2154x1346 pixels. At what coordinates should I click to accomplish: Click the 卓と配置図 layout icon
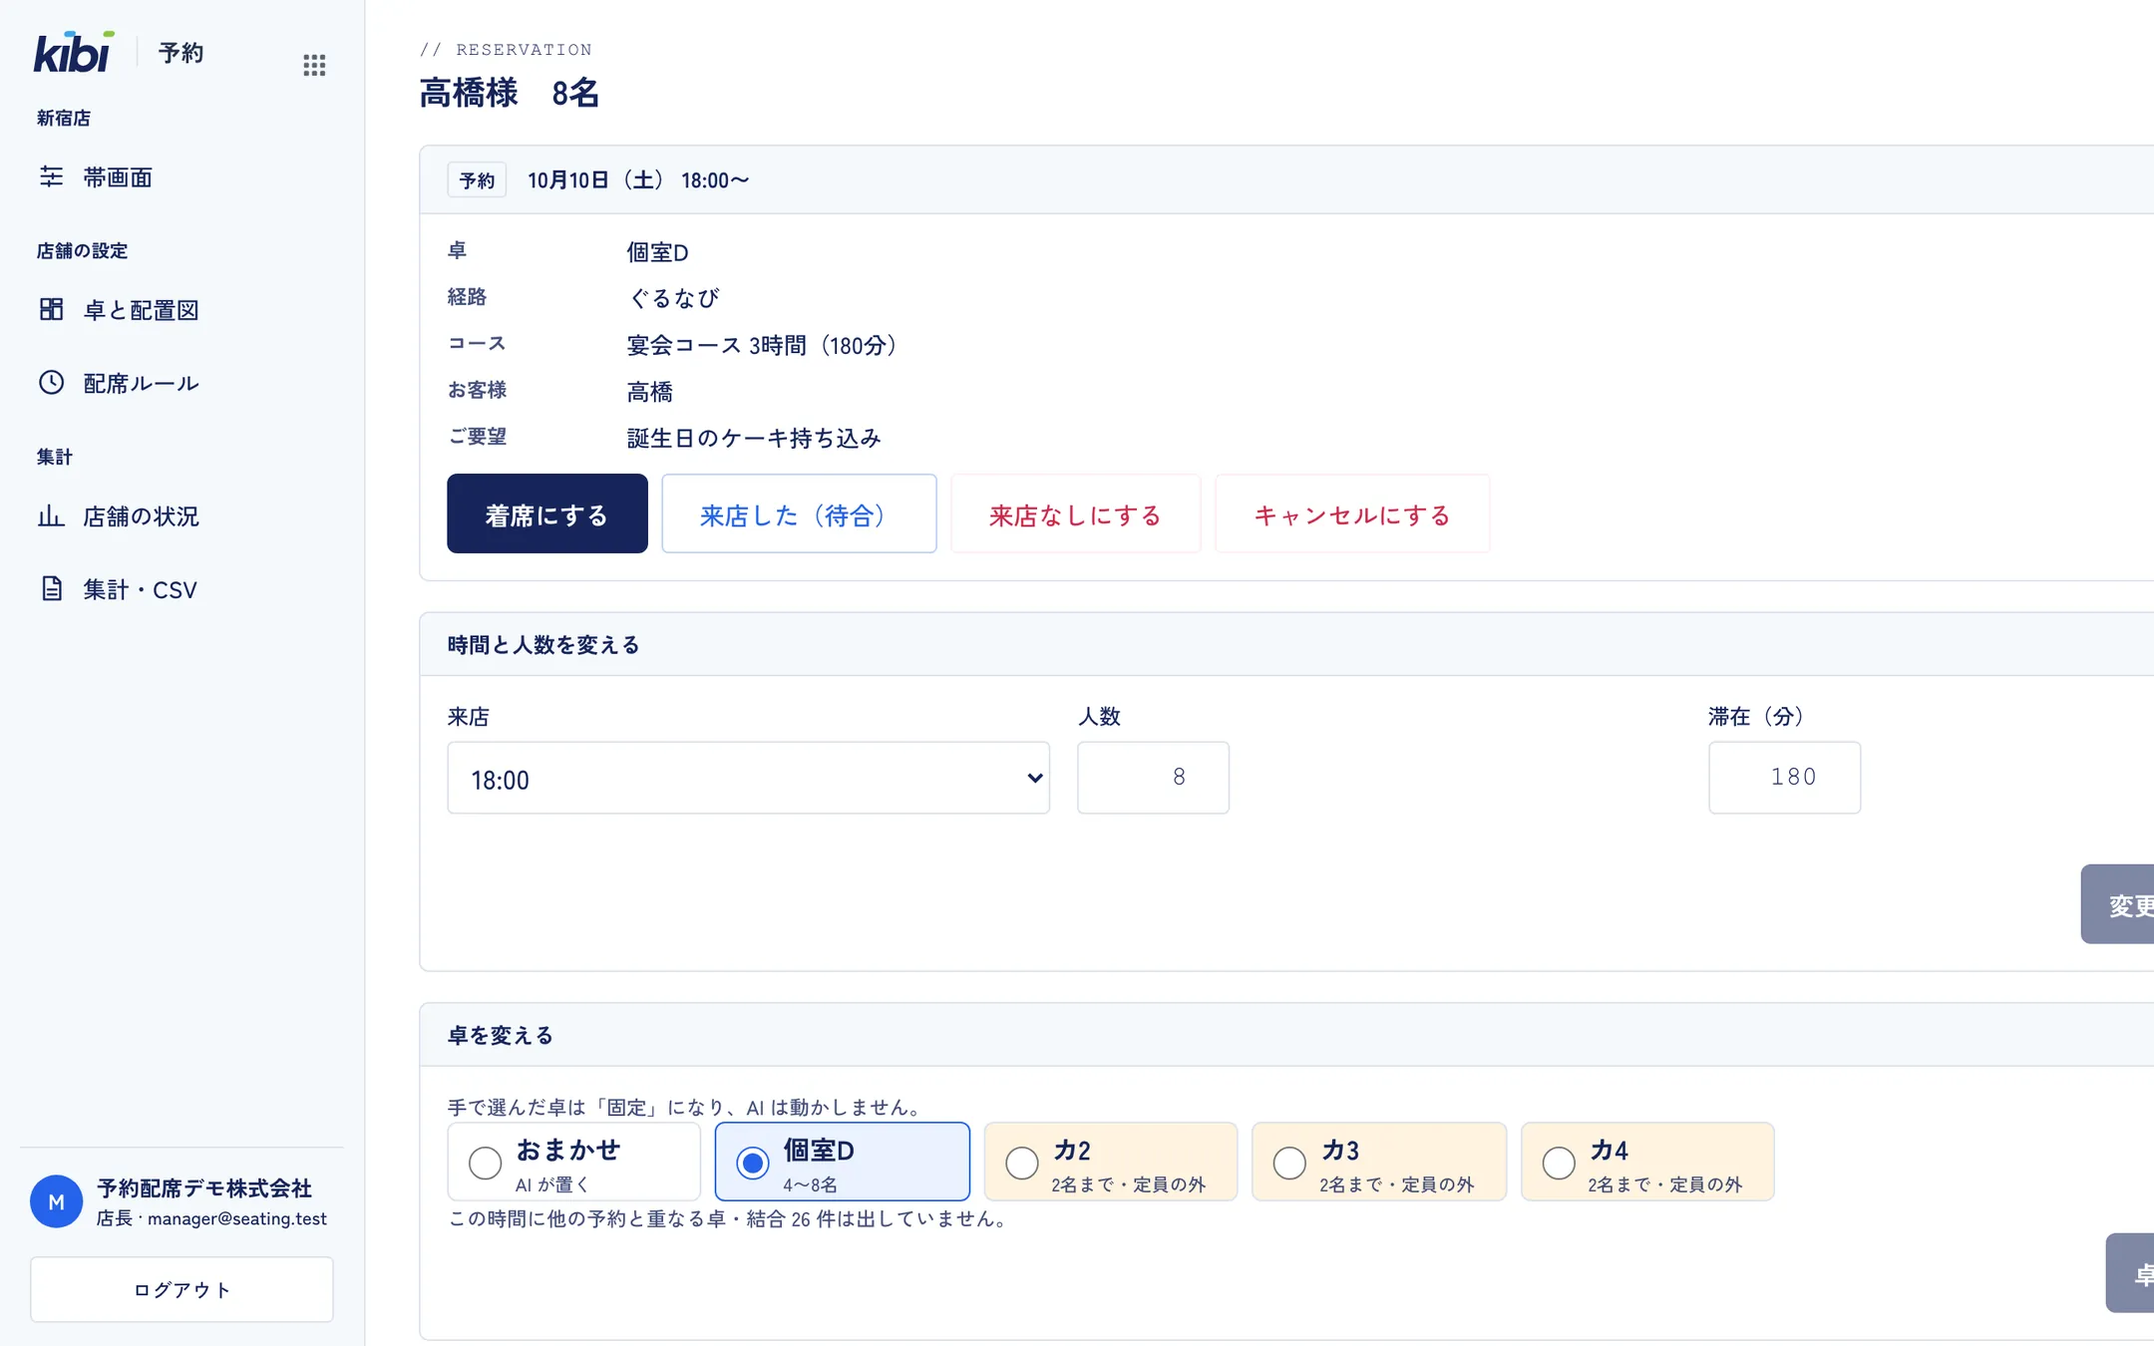point(51,309)
